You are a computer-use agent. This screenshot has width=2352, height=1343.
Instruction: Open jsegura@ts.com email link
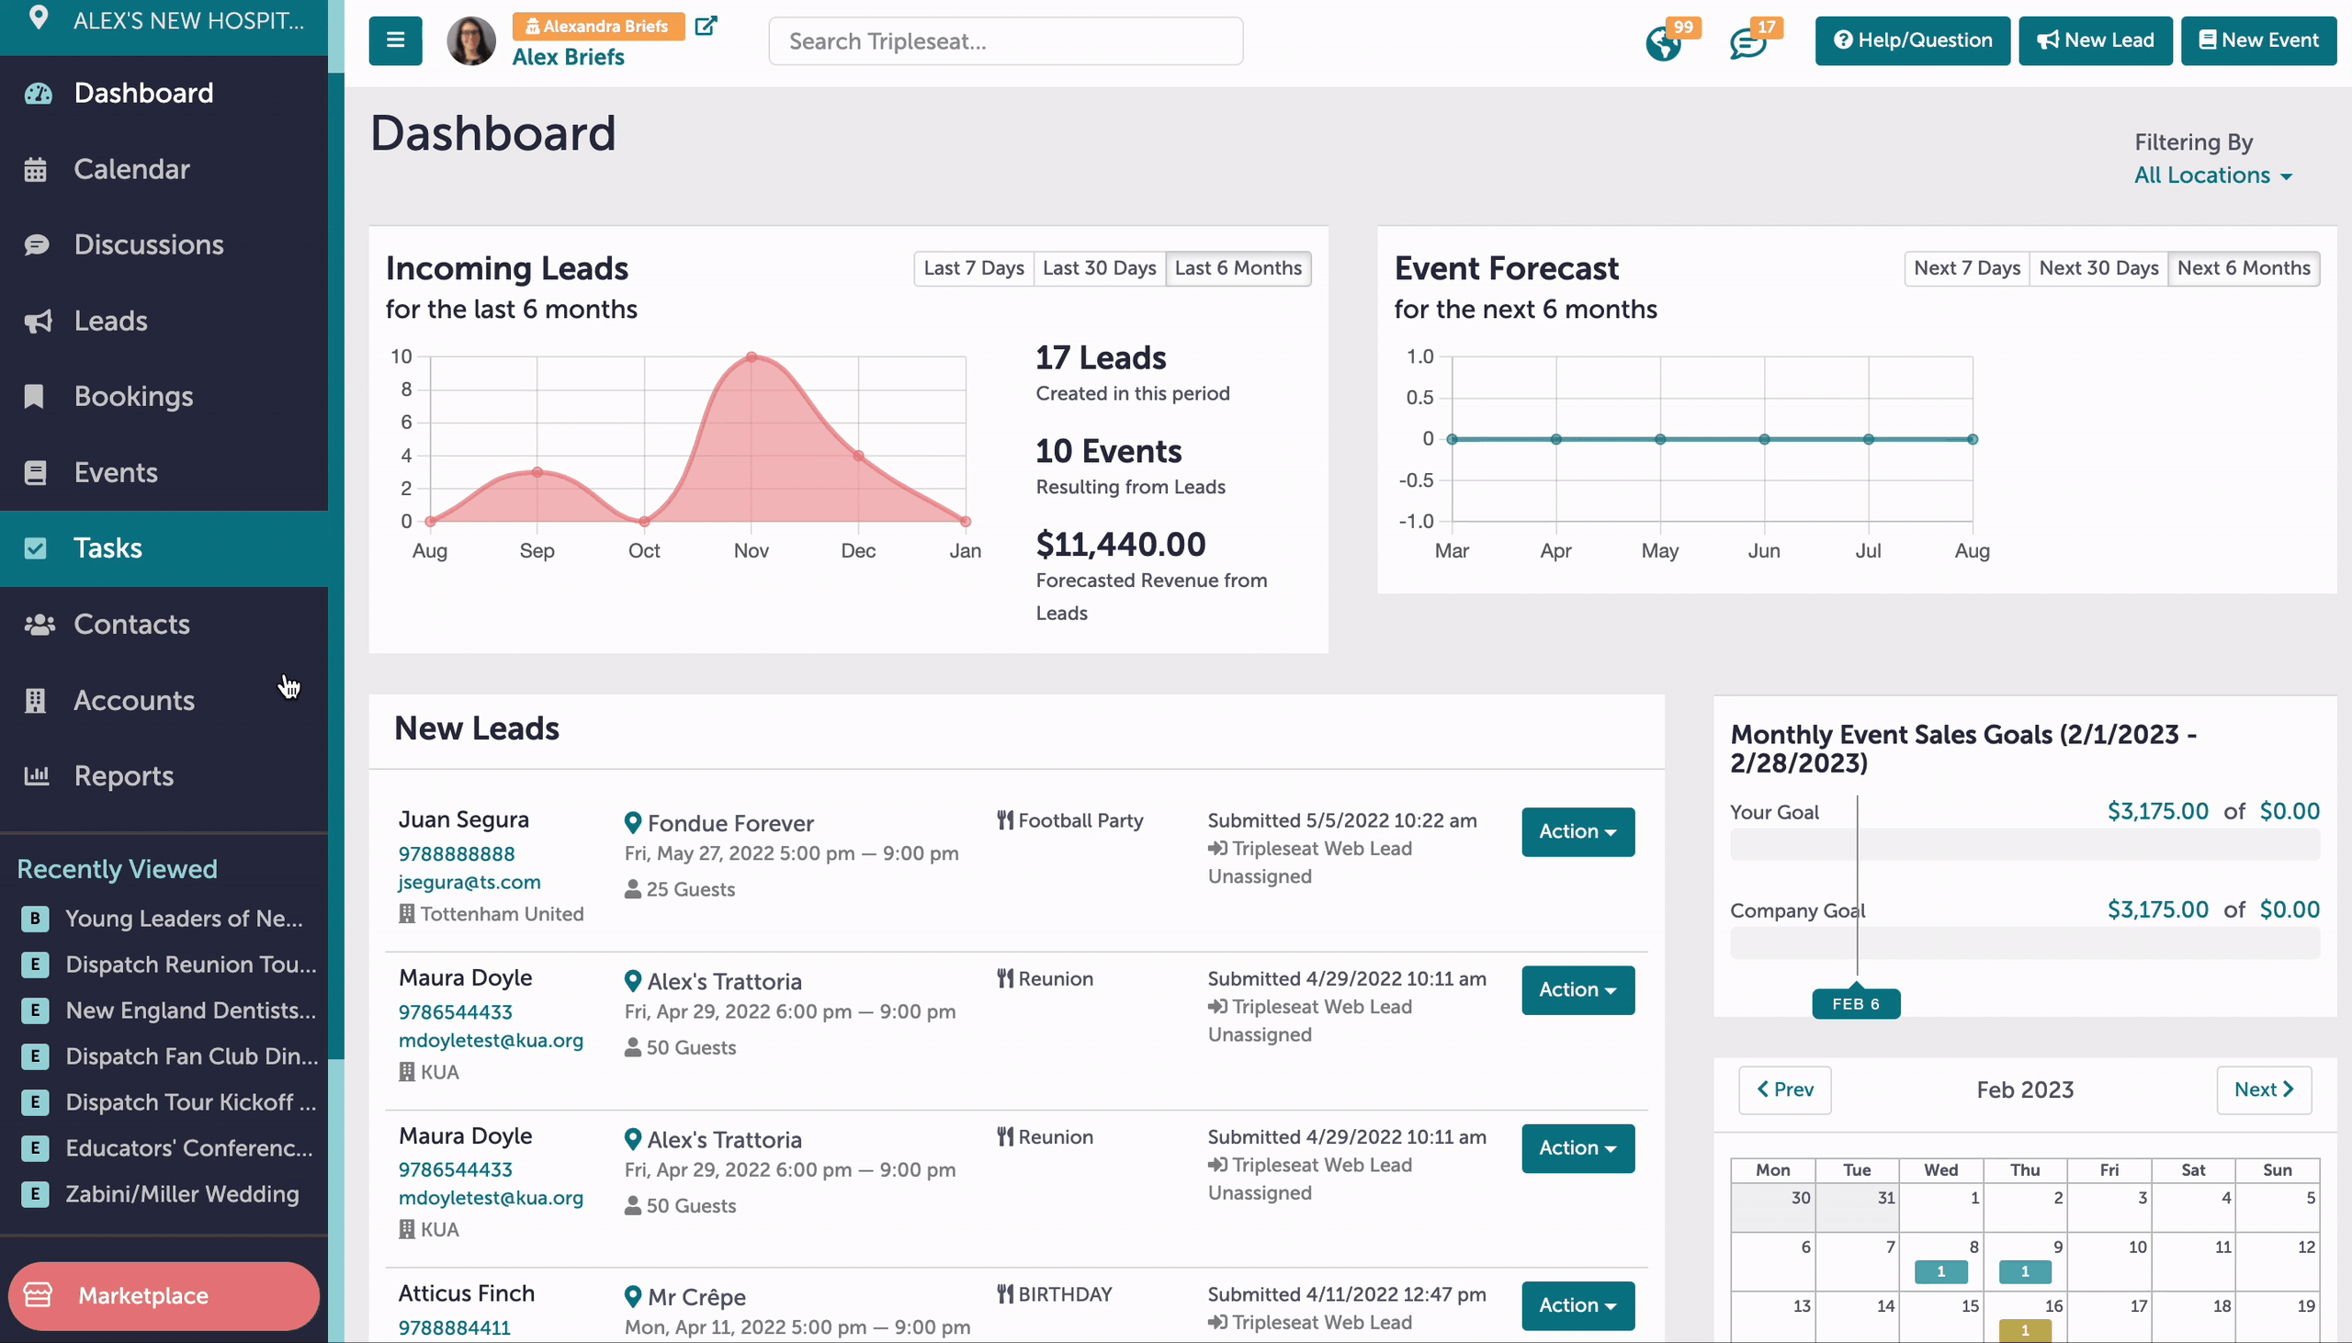coord(469,883)
